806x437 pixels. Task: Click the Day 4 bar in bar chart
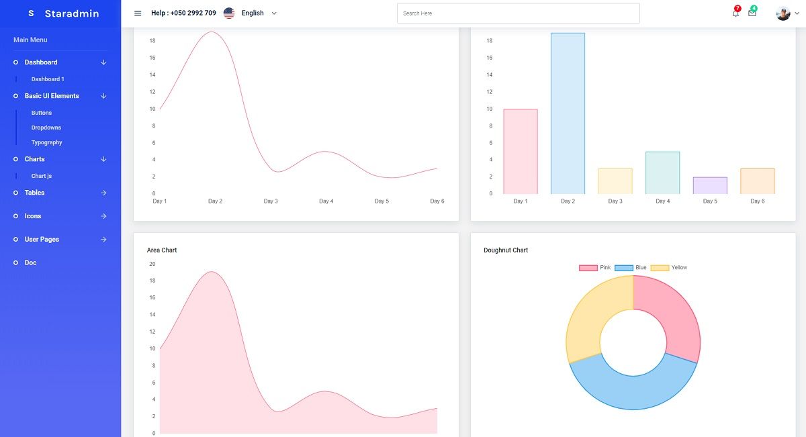tap(662, 173)
